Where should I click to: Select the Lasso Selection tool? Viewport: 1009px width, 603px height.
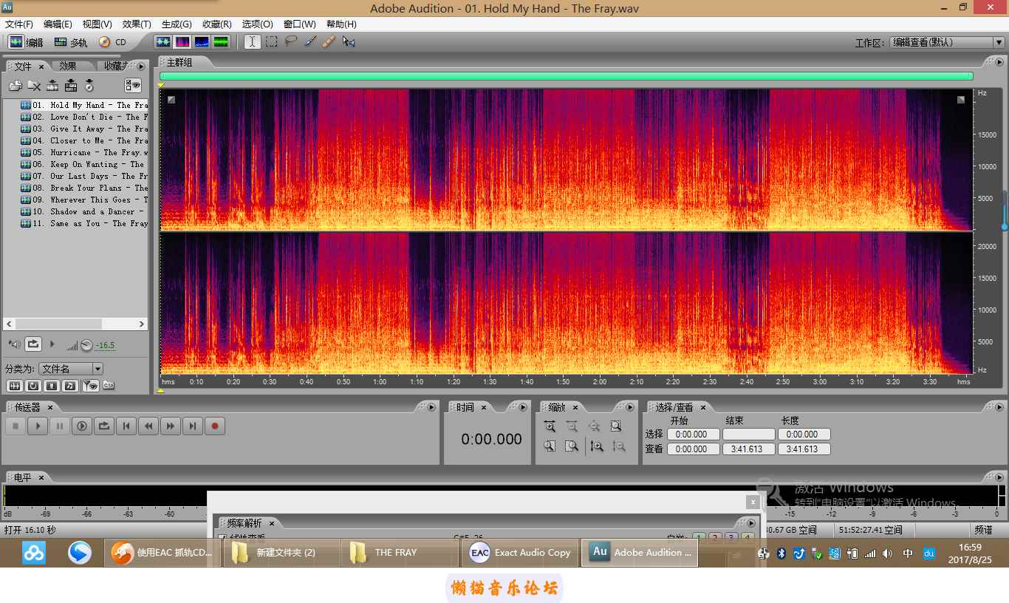coord(291,41)
